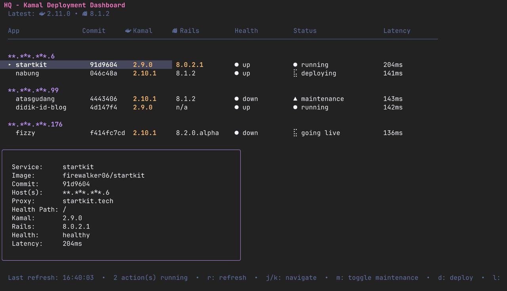Click the going live spinner for fizzy
Screen dimensions: 507x291
[295, 133]
